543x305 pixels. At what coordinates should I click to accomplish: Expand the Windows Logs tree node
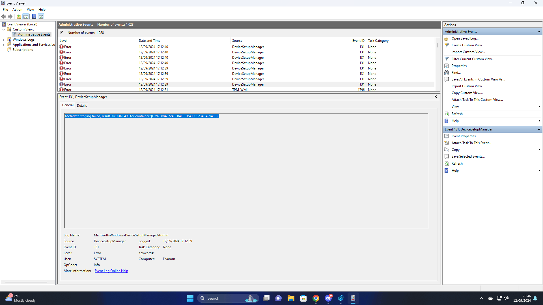click(x=3, y=40)
